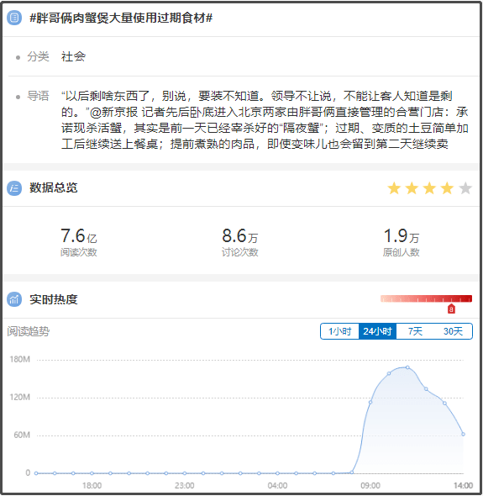Click the 实时热度 heading text
483x496 pixels.
click(x=54, y=299)
